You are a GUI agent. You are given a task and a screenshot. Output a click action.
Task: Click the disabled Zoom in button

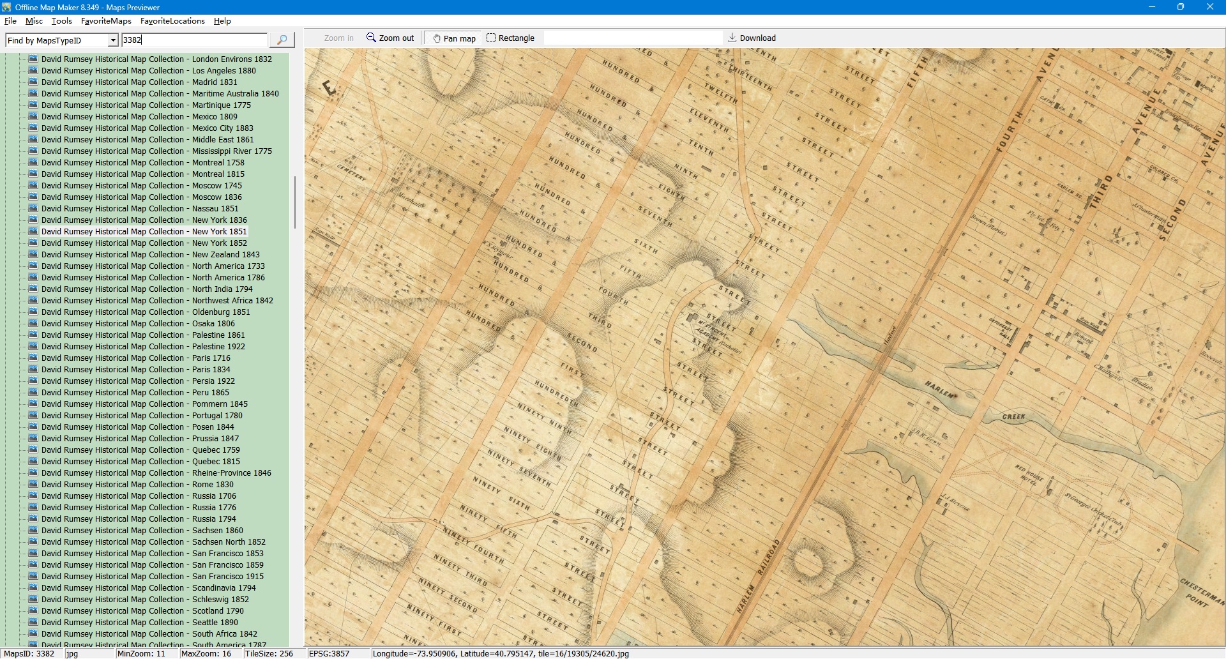[338, 38]
